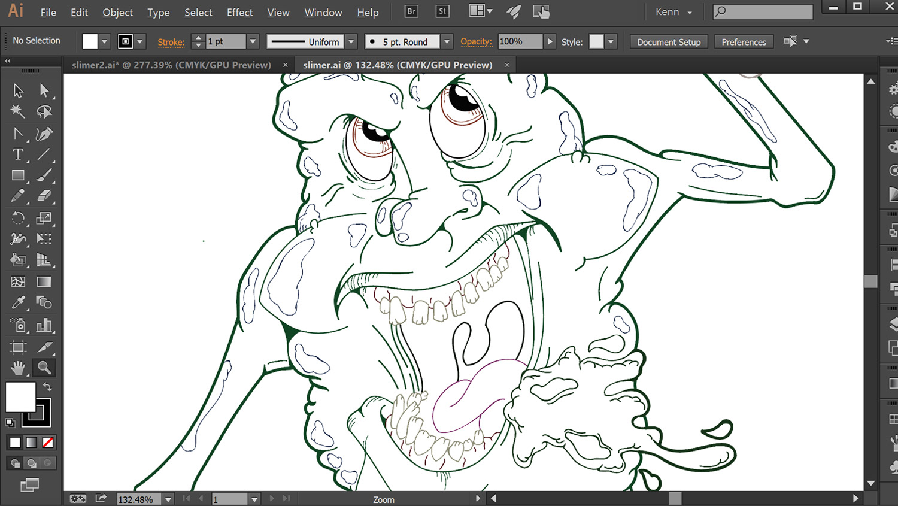898x506 pixels.
Task: Set paint mode to Color
Action: point(15,443)
